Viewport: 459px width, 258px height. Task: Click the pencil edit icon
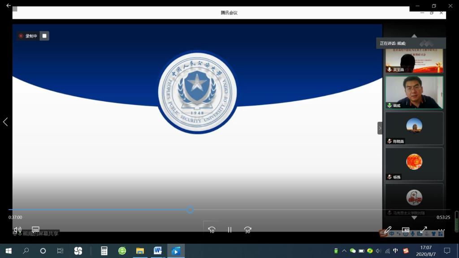pos(388,230)
